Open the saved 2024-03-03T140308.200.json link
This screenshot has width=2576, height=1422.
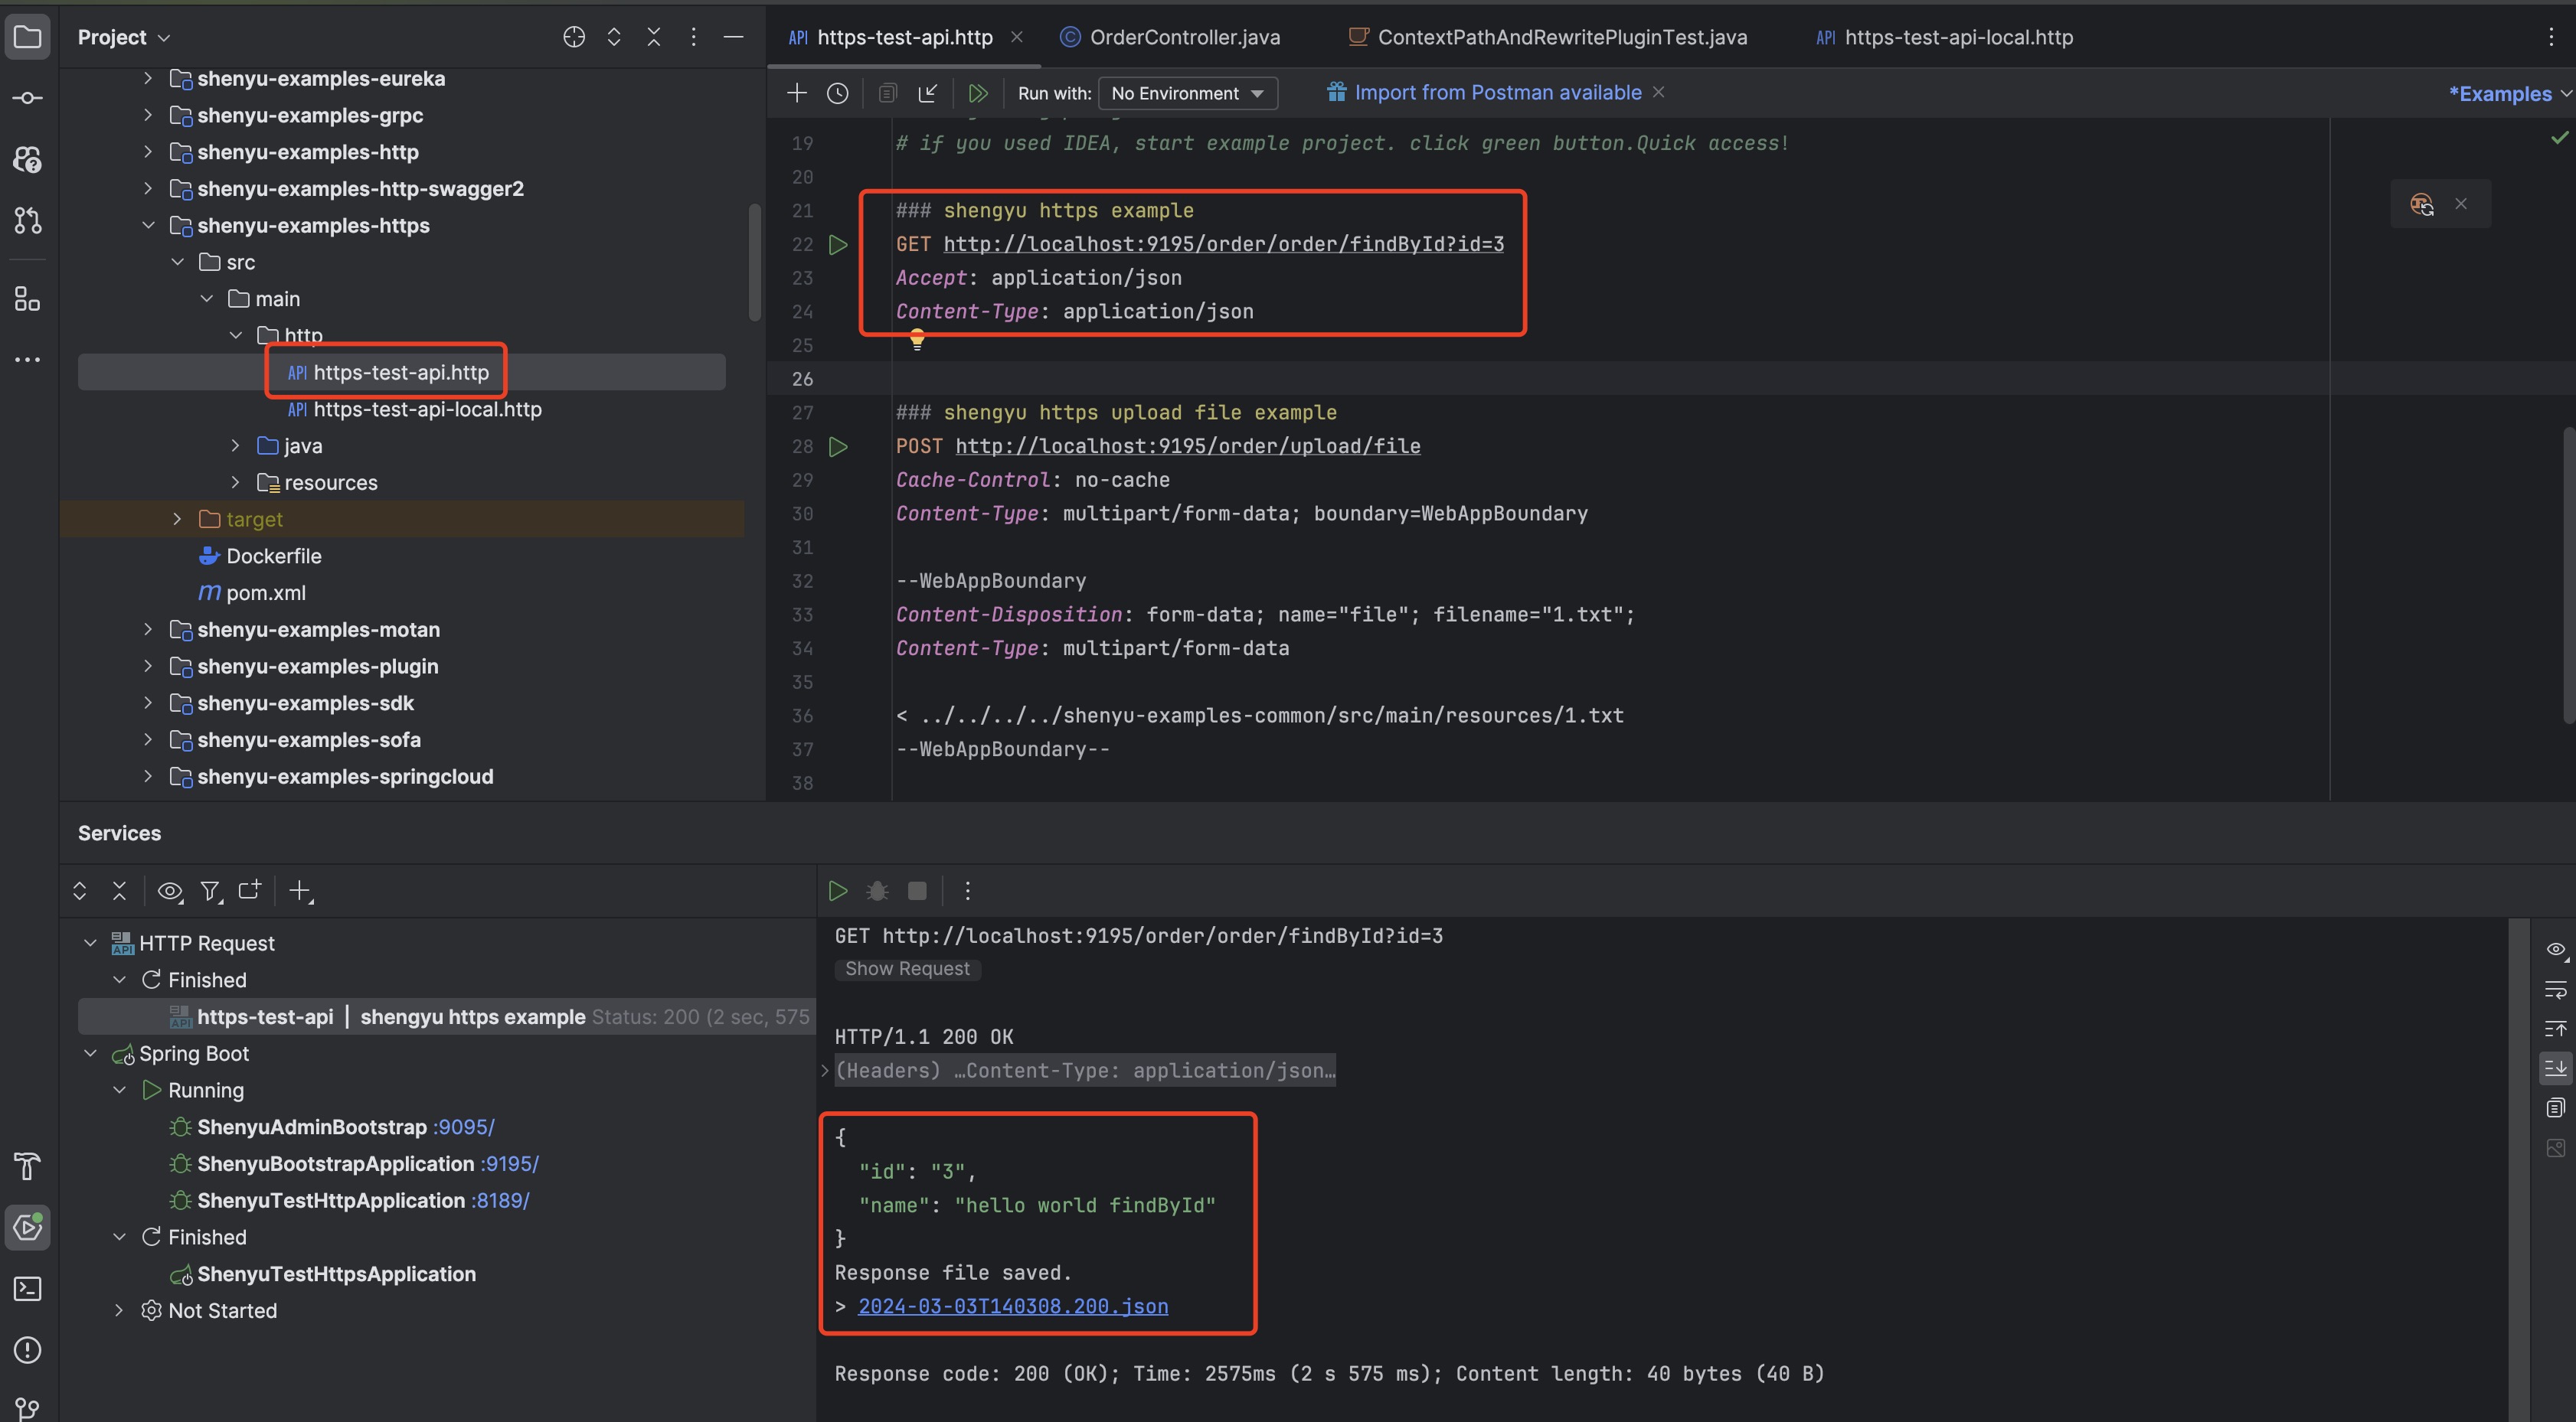pos(1012,1306)
